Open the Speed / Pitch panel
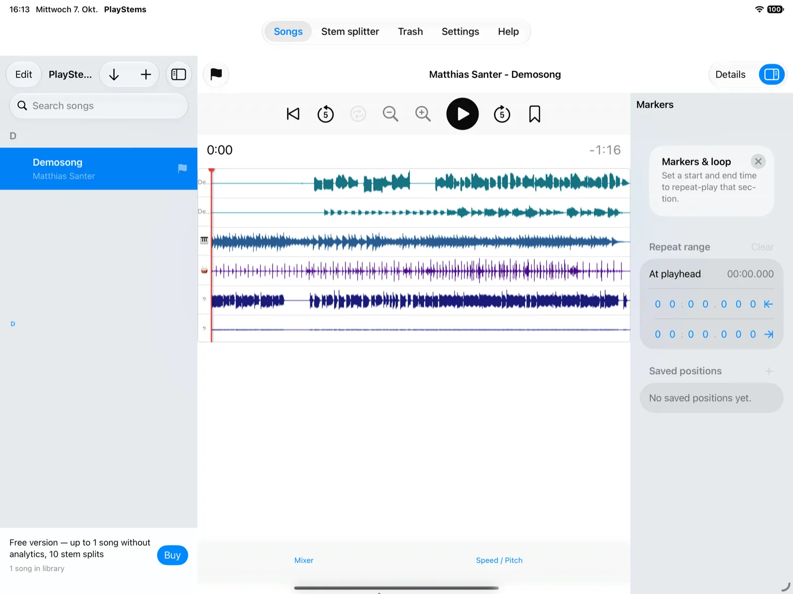Viewport: 793px width, 594px height. click(x=499, y=560)
